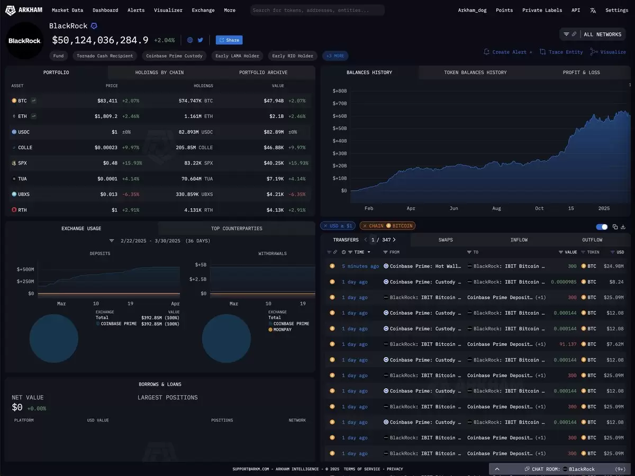Click the Private Labels link
The image size is (635, 476).
tap(542, 10)
